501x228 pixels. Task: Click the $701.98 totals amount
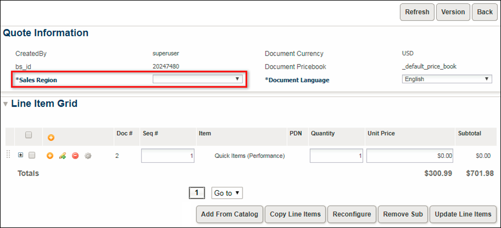(x=480, y=173)
